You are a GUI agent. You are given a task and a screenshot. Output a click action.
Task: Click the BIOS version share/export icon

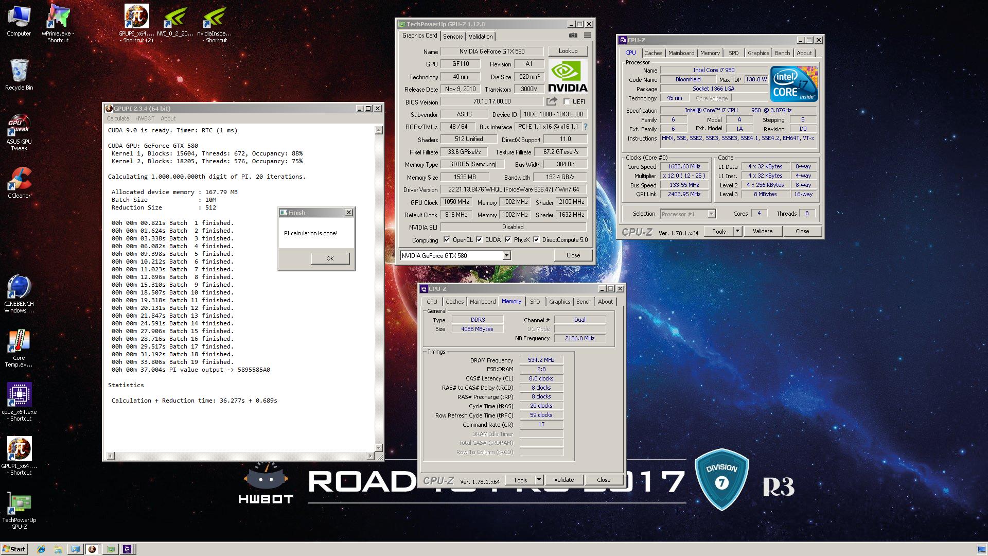pyautogui.click(x=552, y=101)
